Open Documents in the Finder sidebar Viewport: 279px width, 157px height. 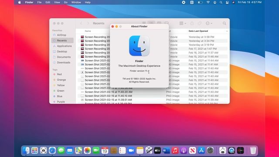pos(62,57)
